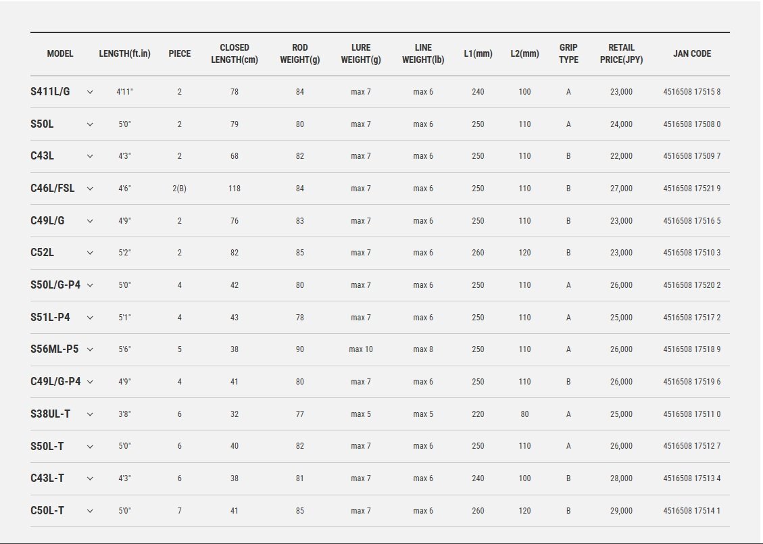The width and height of the screenshot is (763, 544).
Task: Select the S56ML-P5 model name
Action: 55,349
